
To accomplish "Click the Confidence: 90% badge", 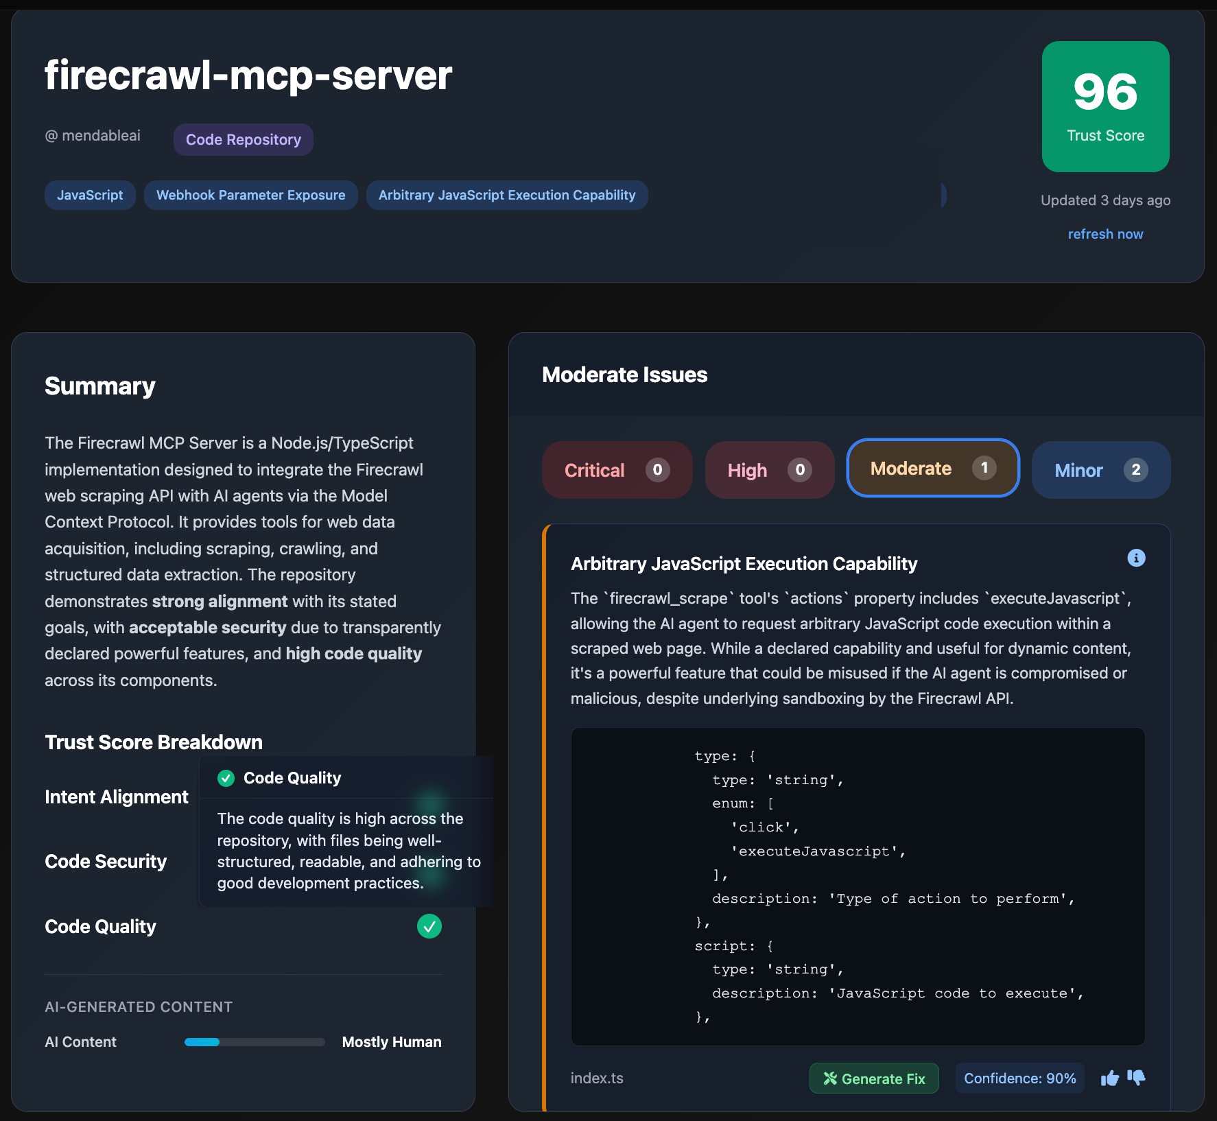I will [x=1019, y=1078].
